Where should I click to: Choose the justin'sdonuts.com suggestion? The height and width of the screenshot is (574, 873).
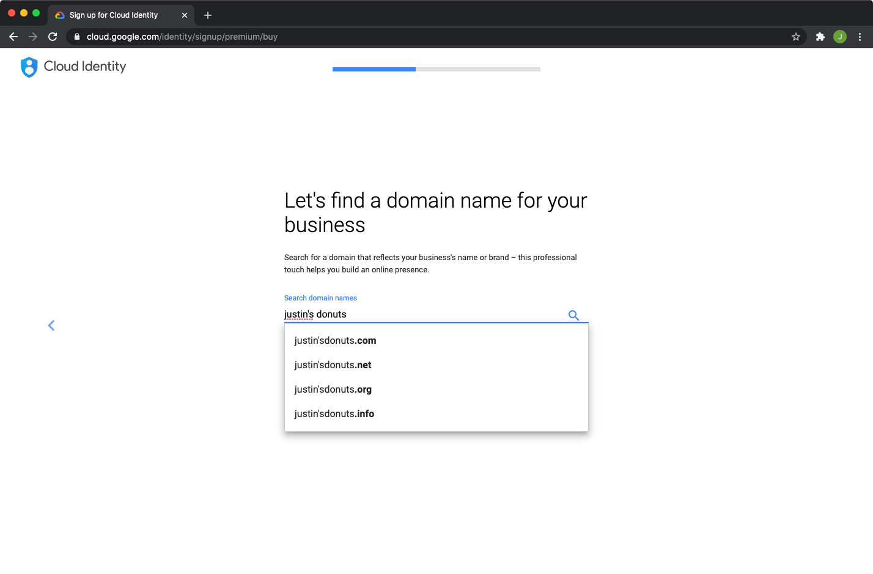437,341
